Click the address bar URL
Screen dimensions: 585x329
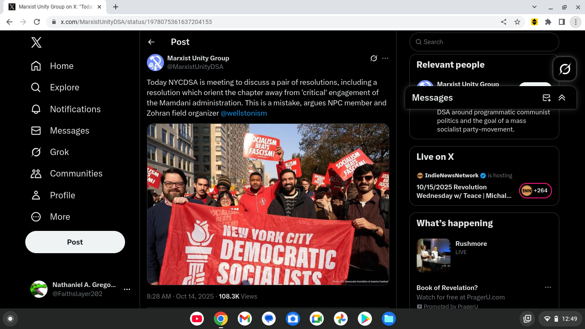click(136, 22)
